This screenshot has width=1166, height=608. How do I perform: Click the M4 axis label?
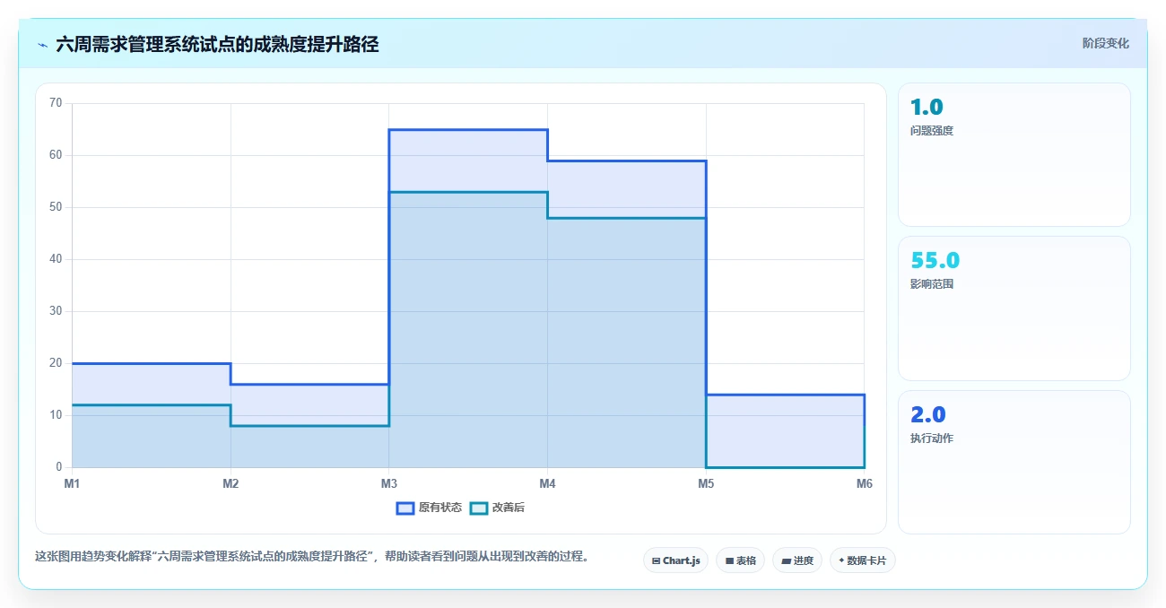(x=547, y=483)
